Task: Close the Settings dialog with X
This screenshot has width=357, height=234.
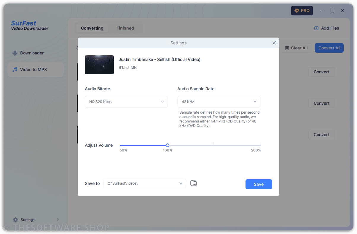Action: click(274, 43)
